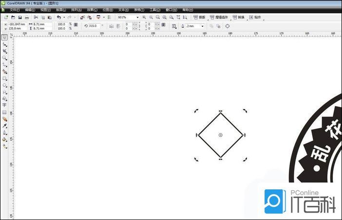Select the Interactive Fill tool
342x220 pixels.
[x=4, y=146]
